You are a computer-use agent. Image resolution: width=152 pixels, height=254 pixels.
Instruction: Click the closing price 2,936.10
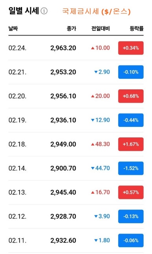63,120
